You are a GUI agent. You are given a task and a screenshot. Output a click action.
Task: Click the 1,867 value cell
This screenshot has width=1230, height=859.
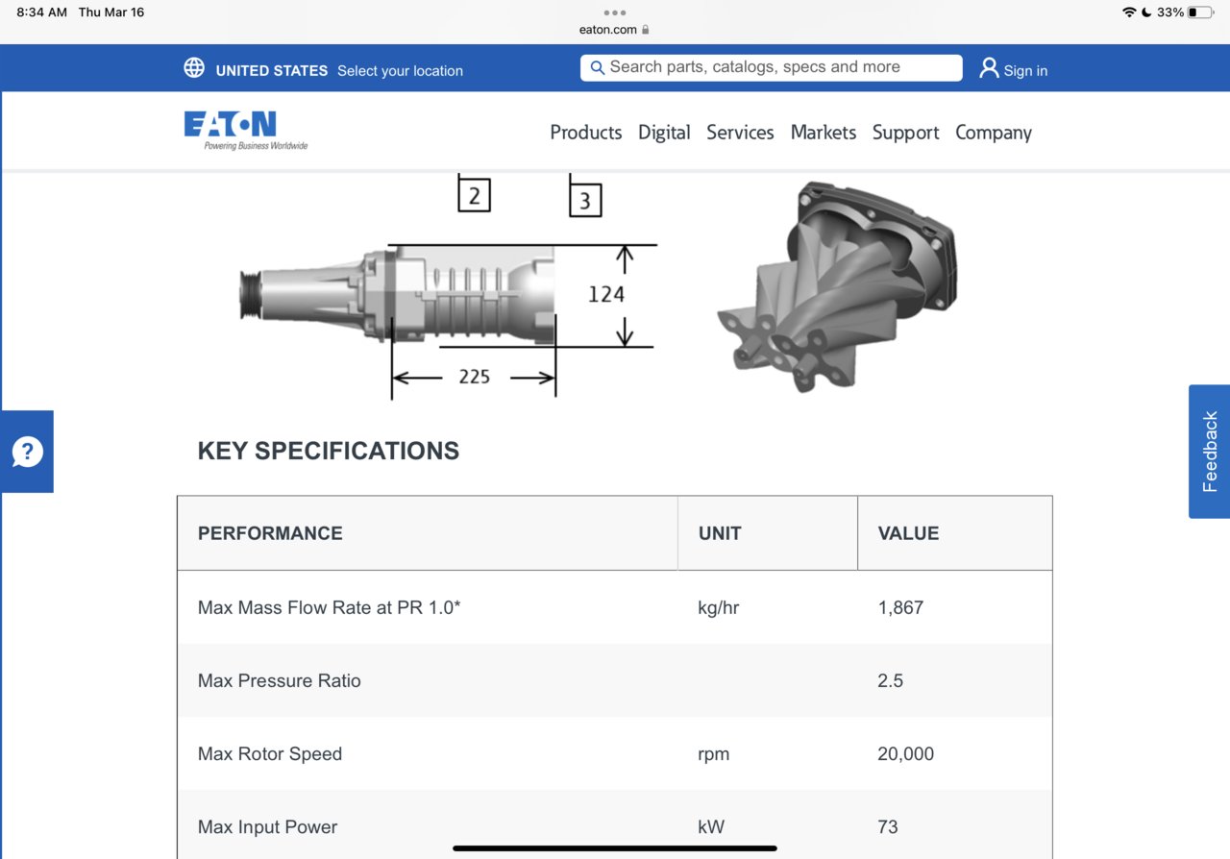pos(900,607)
